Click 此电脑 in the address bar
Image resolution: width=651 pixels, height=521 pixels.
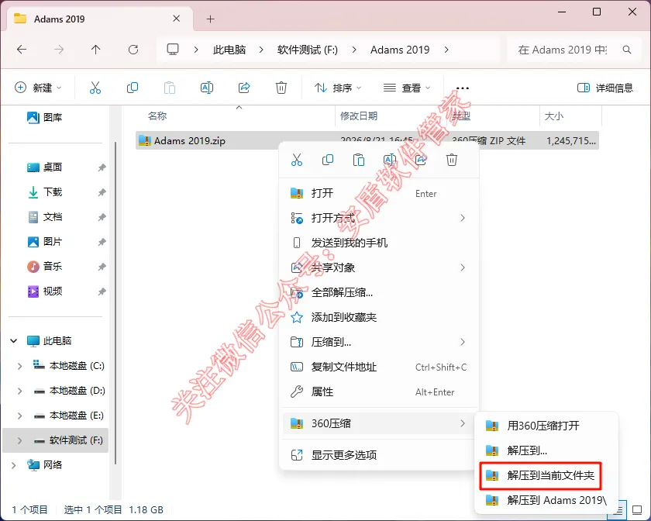click(229, 50)
